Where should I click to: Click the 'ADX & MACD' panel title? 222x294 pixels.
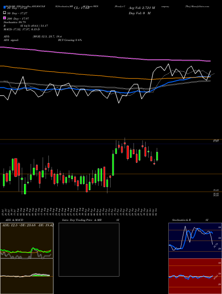(x=14, y=220)
